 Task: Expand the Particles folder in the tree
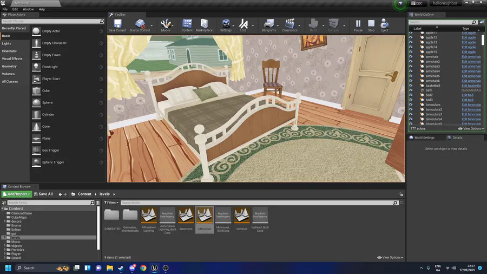(x=5, y=250)
